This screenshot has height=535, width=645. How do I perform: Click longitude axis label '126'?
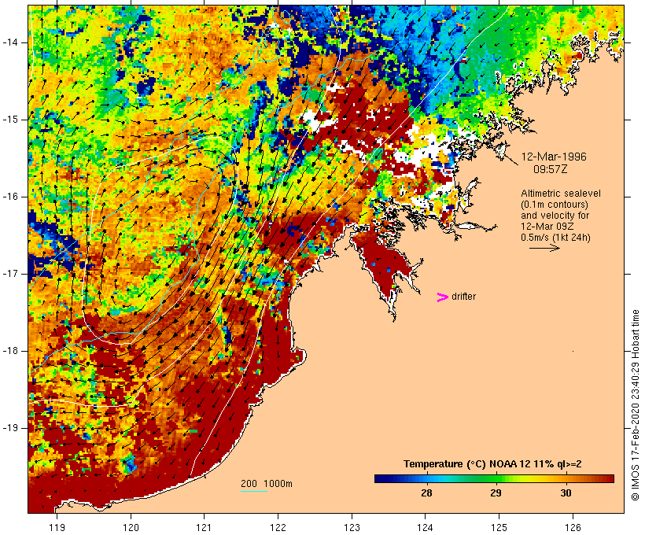pyautogui.click(x=573, y=527)
